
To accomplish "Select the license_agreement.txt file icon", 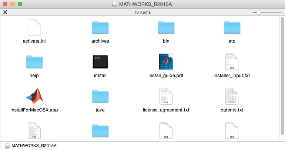I will coord(166,96).
